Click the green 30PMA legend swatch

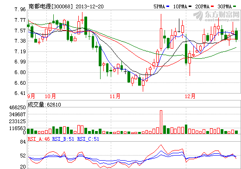tap(235, 6)
